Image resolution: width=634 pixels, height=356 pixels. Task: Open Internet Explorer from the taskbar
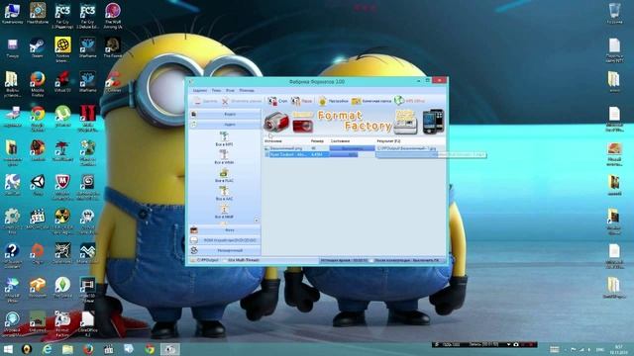coord(48,349)
